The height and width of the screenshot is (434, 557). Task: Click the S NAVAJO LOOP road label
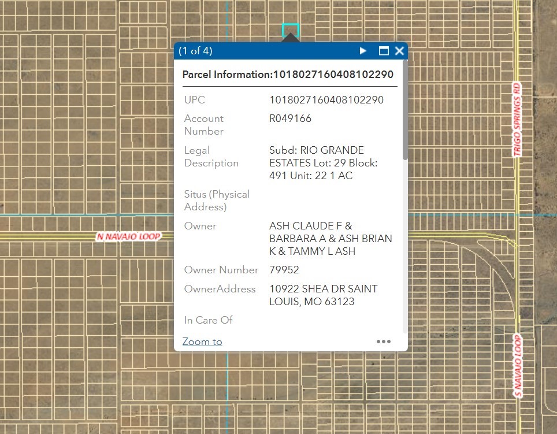[518, 366]
